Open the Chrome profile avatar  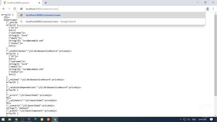pos(208,9)
